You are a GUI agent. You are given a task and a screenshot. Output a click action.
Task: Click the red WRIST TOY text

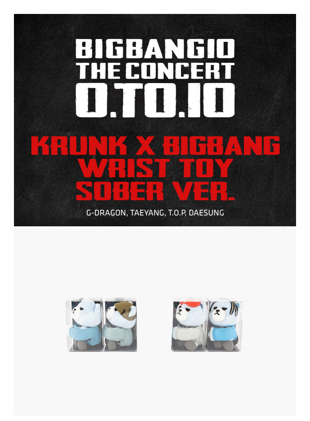pos(155,168)
